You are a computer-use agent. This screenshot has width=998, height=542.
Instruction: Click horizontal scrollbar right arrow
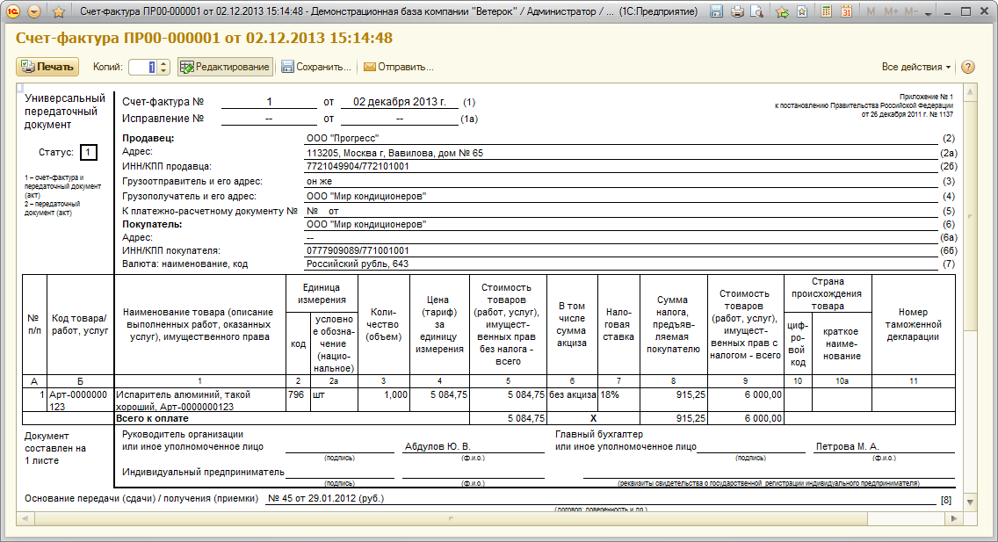(953, 518)
